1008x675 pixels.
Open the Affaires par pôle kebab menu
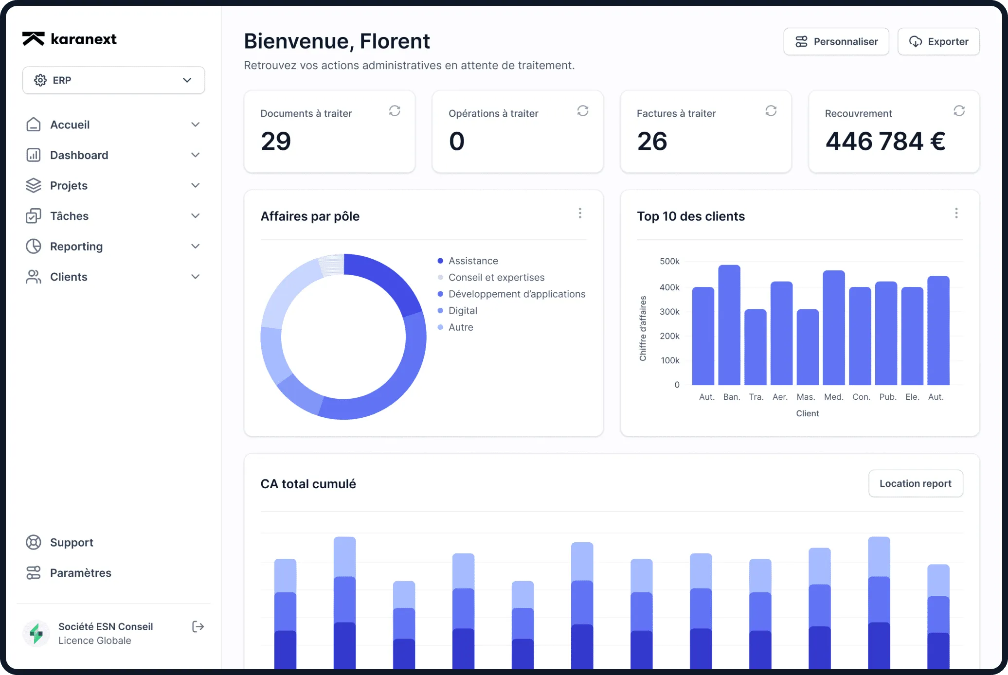pos(580,213)
